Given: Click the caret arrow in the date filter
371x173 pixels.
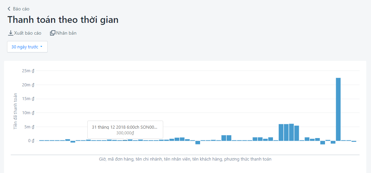Looking at the screenshot, I should (x=41, y=47).
